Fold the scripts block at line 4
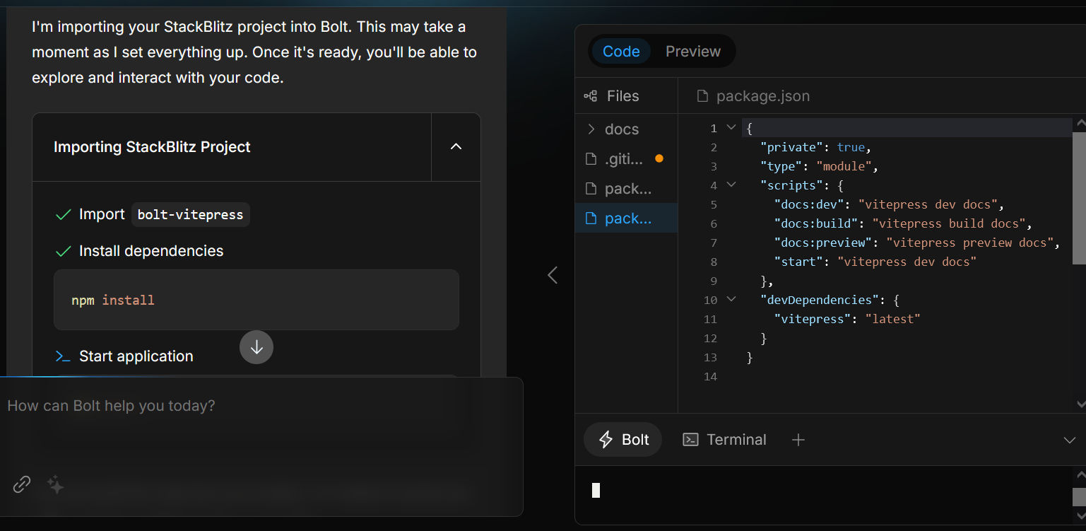Viewport: 1086px width, 531px height. (731, 185)
